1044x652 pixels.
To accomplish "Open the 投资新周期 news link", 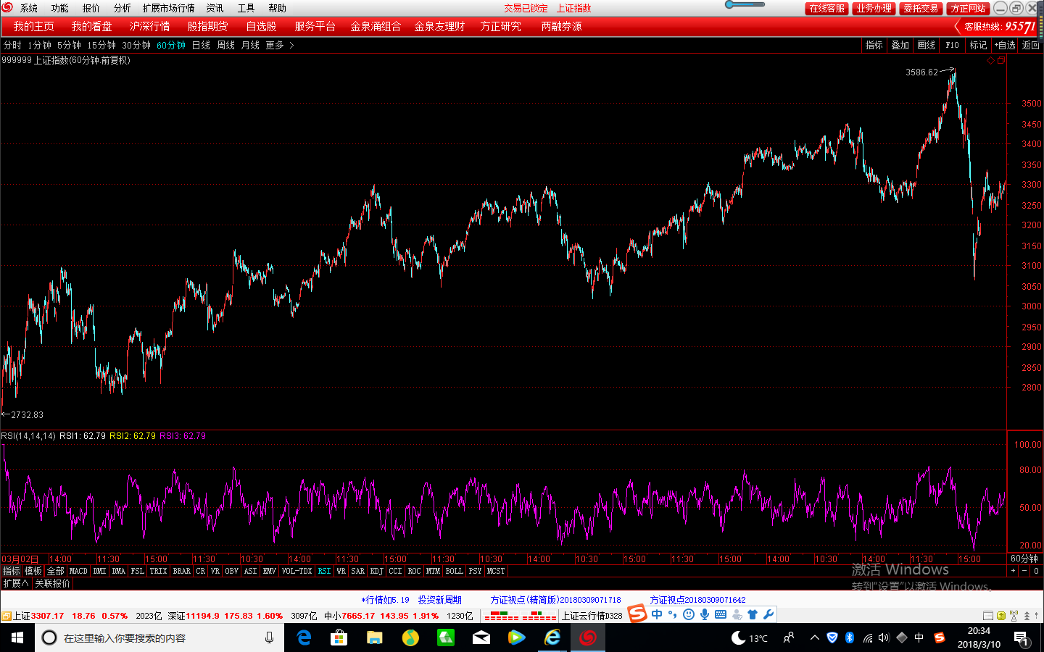I will pos(439,600).
